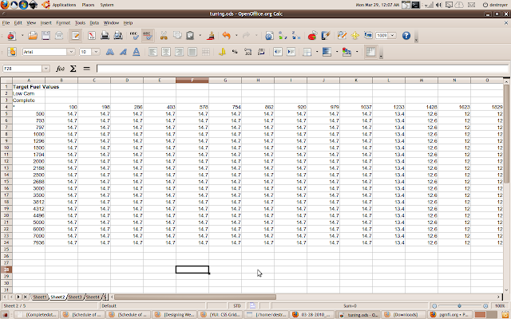
Task: Expand the Name Box F28 dropdown
Action: coord(46,69)
